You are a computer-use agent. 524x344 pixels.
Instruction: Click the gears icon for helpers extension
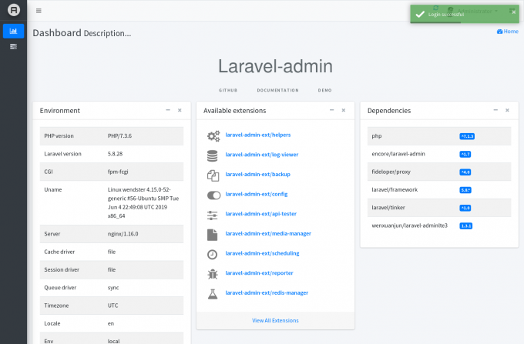click(x=213, y=135)
